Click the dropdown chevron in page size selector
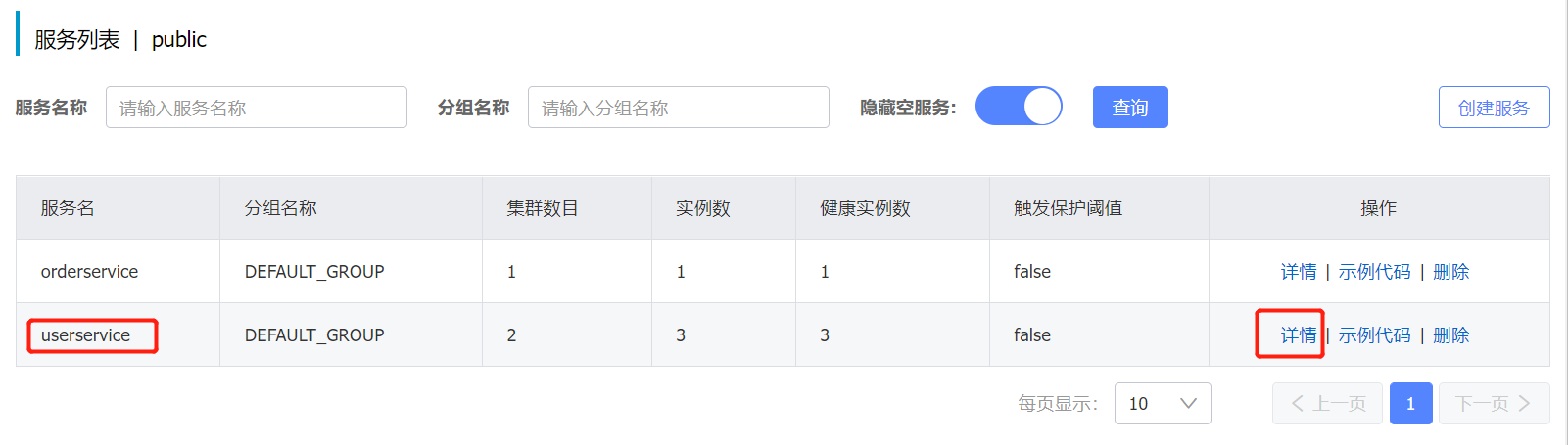This screenshot has height=445, width=1568. pyautogui.click(x=1189, y=404)
